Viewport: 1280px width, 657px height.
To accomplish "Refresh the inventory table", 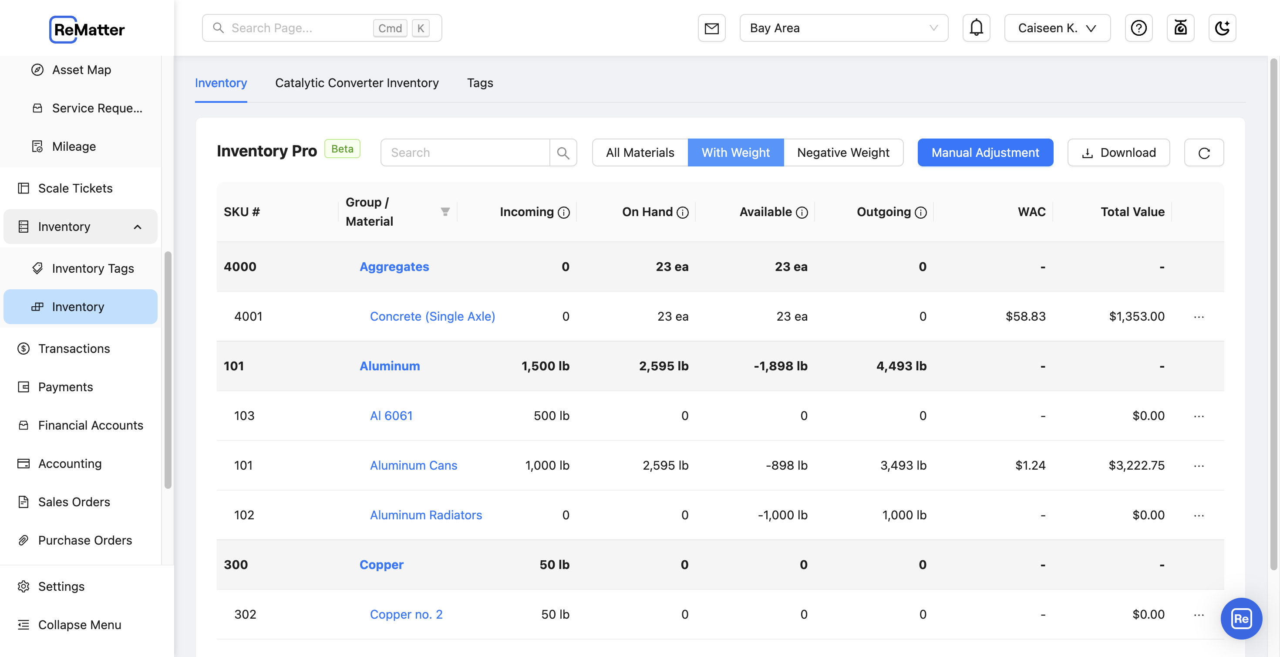I will 1203,152.
